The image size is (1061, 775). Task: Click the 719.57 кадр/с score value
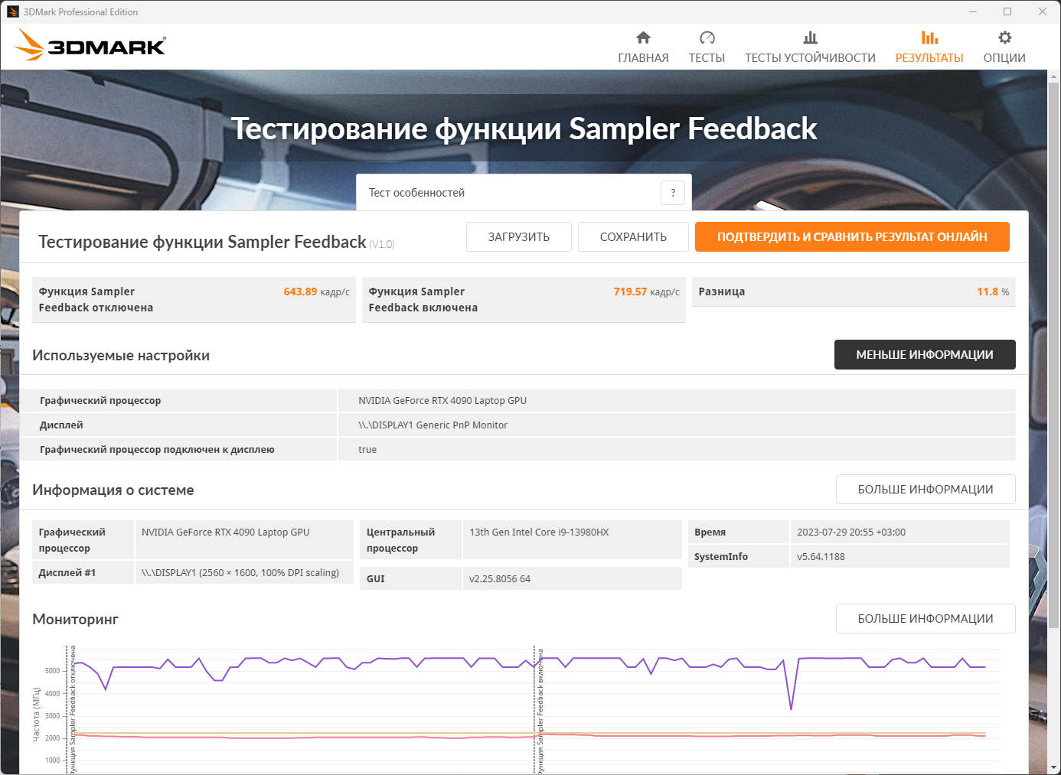click(646, 291)
